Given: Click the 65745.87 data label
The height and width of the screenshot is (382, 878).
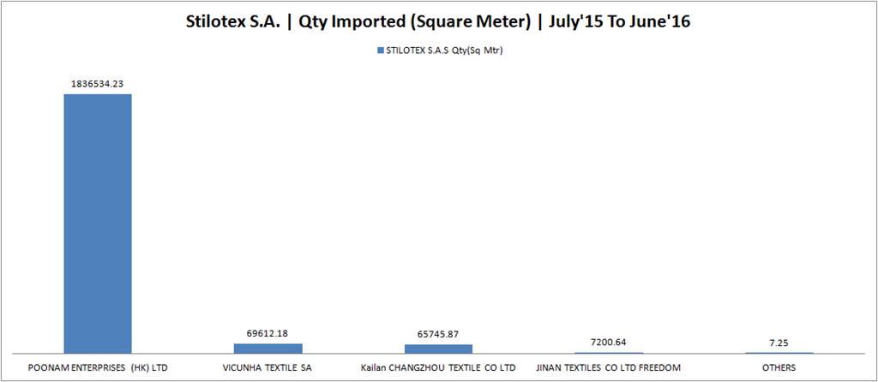Looking at the screenshot, I should (438, 334).
